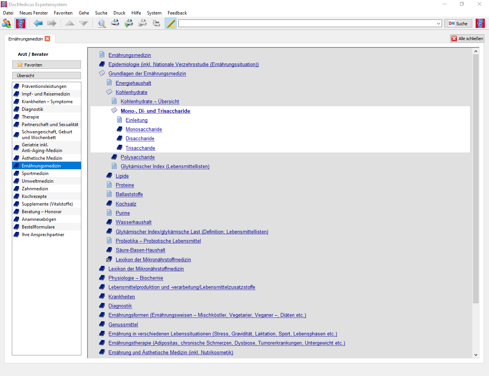Open the Suche menu

pos(101,13)
